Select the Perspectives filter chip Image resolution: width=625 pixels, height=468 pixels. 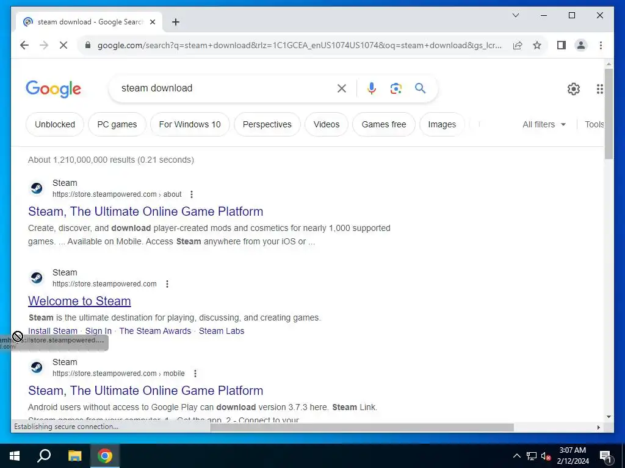(x=267, y=124)
